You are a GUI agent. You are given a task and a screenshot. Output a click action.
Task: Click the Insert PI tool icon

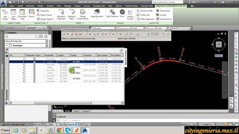(72, 34)
